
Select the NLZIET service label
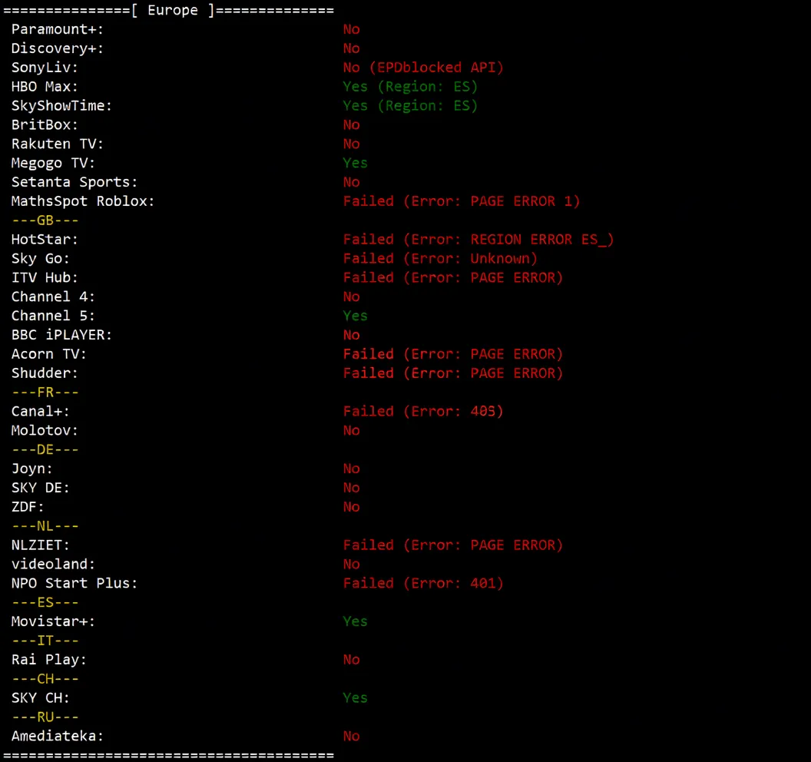[41, 545]
